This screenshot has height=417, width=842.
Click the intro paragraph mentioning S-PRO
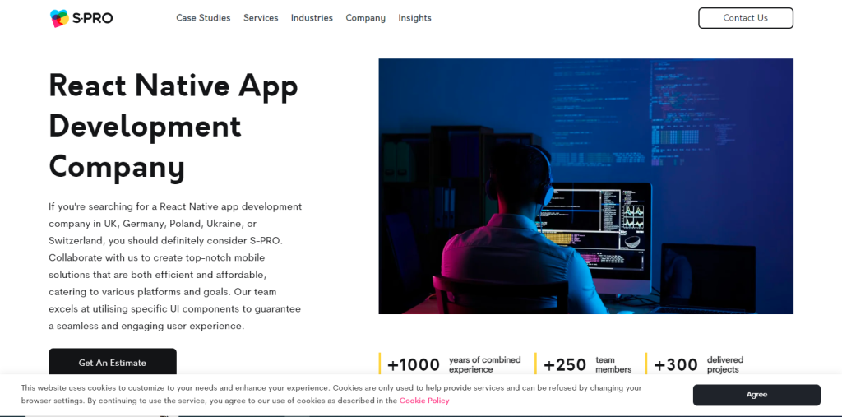click(175, 266)
